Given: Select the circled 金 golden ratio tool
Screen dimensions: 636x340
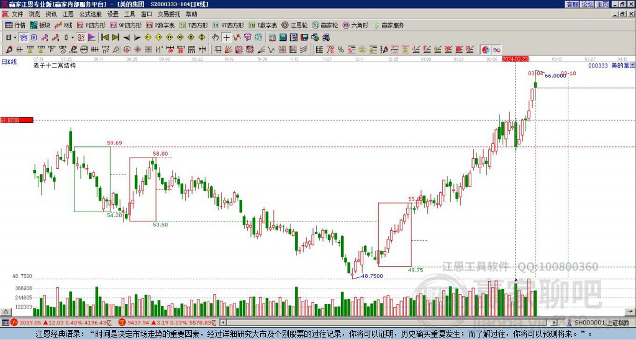Looking at the screenshot, I should [362, 50].
